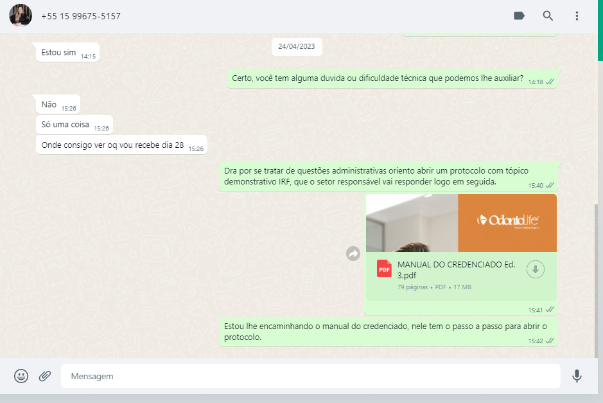Open the OdontoLife PDF preview thumbnail

(x=461, y=223)
